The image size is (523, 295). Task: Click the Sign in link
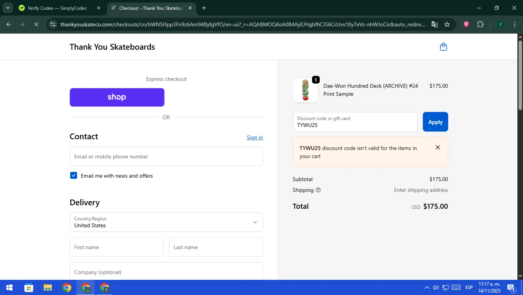(255, 137)
